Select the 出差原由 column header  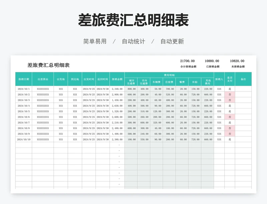click(x=43, y=79)
